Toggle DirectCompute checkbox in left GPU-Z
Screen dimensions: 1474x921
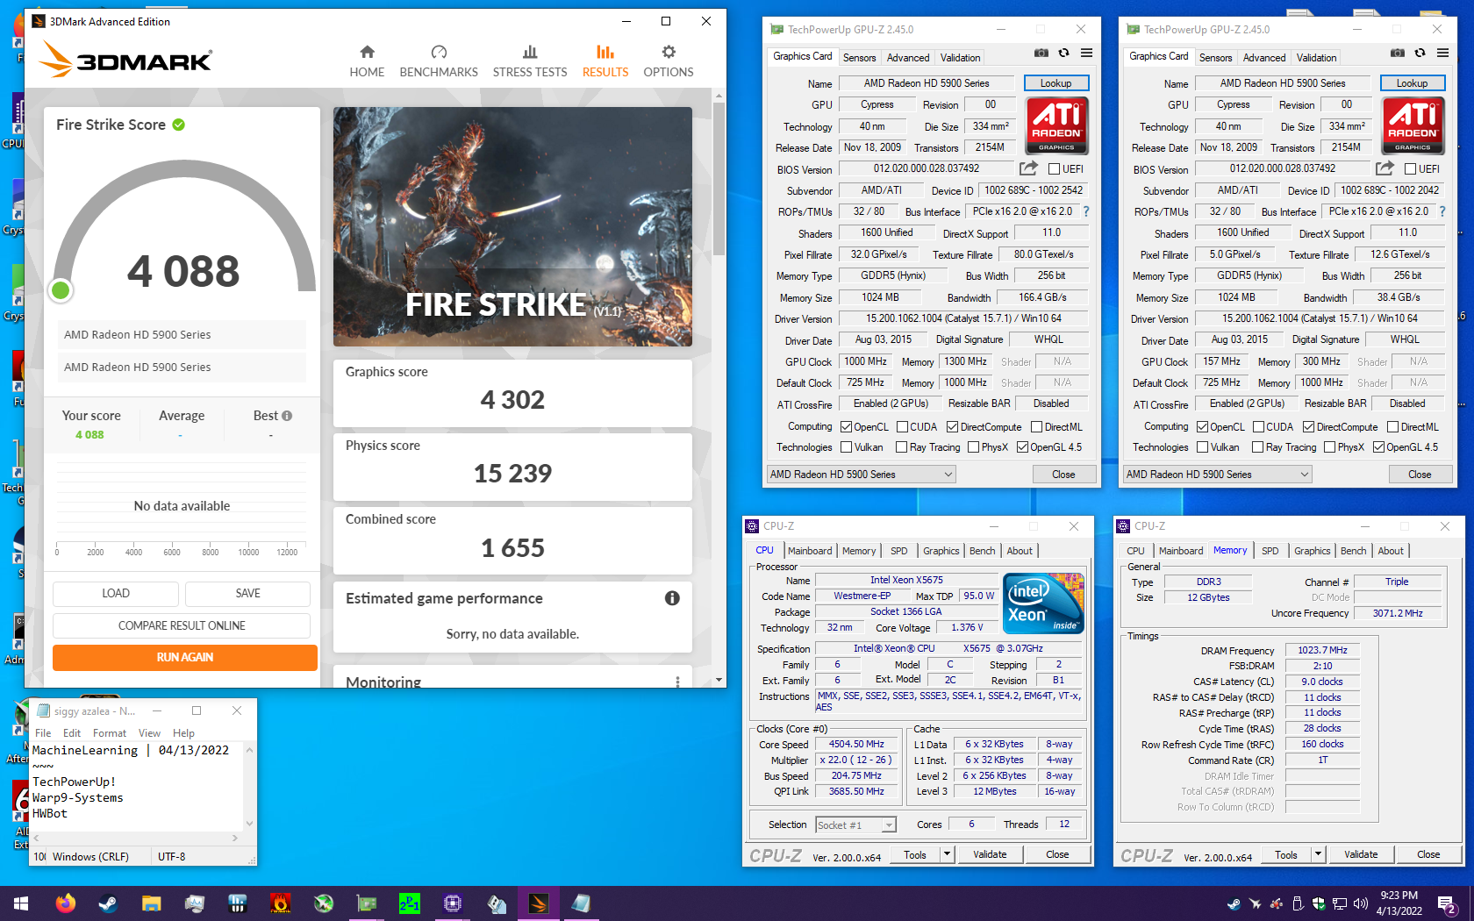click(952, 427)
